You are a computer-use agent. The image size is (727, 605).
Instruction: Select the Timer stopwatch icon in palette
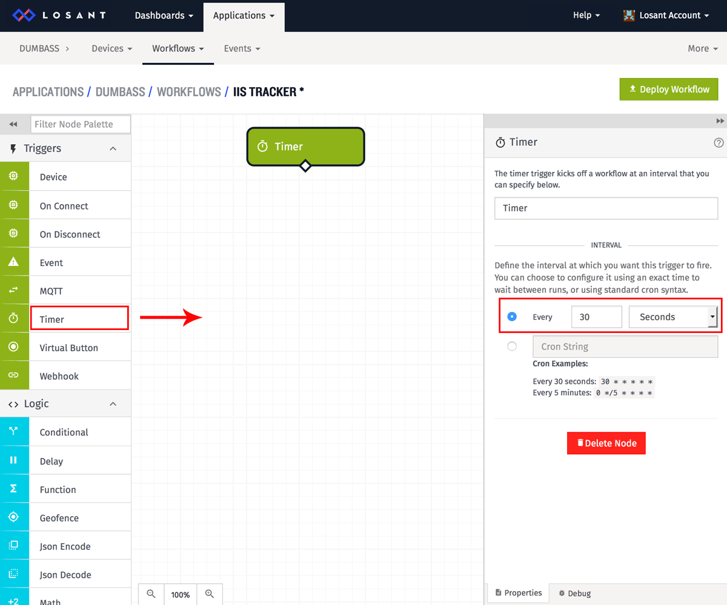pos(14,319)
